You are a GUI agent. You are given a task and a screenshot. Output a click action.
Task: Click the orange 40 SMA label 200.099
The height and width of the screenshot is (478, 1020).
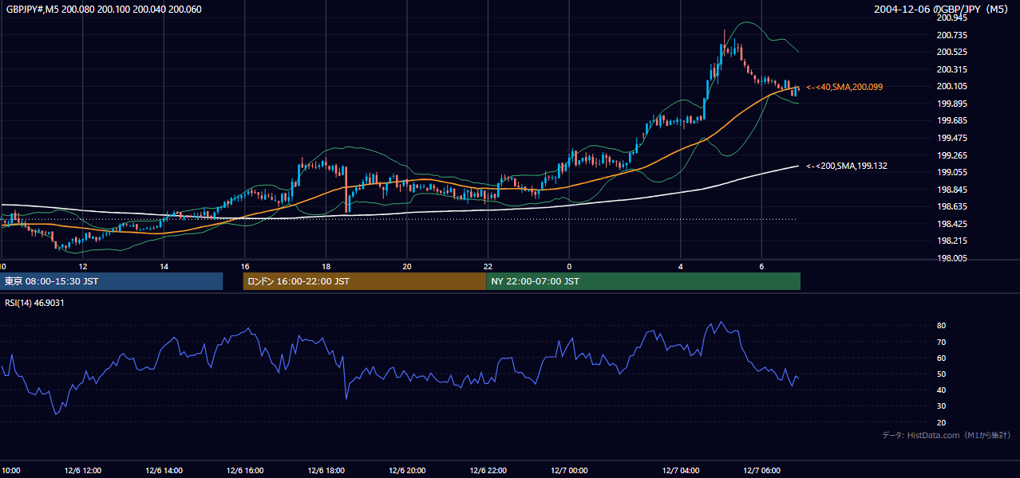[x=844, y=87]
